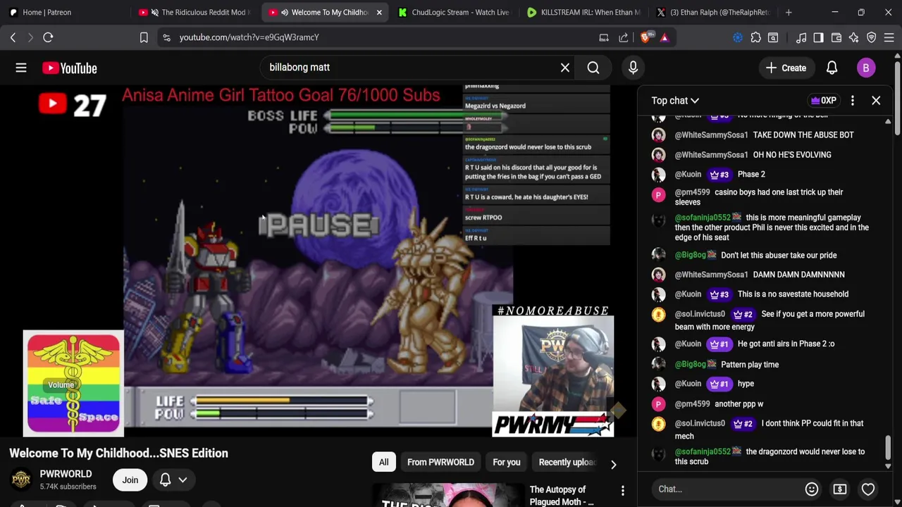This screenshot has width=902, height=507.
Task: Show more chips with the right arrow
Action: pos(613,464)
